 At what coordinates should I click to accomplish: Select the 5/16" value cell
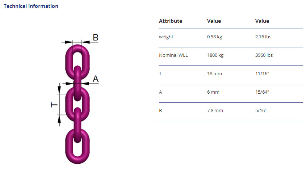(x=261, y=111)
